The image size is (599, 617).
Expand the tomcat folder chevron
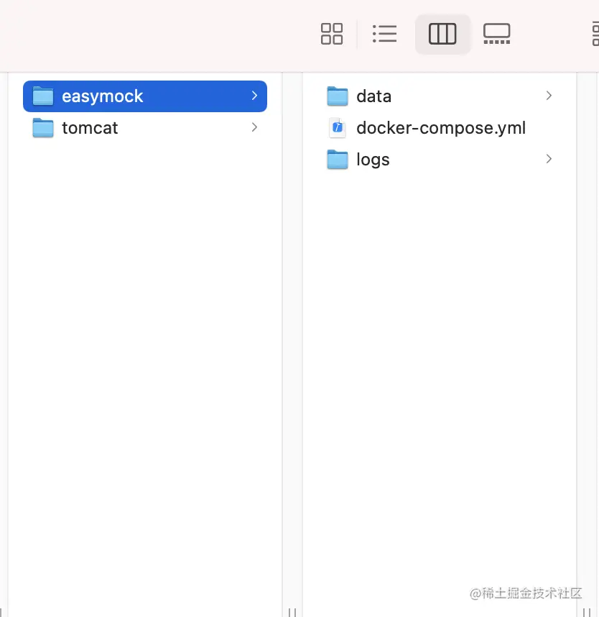click(x=254, y=127)
